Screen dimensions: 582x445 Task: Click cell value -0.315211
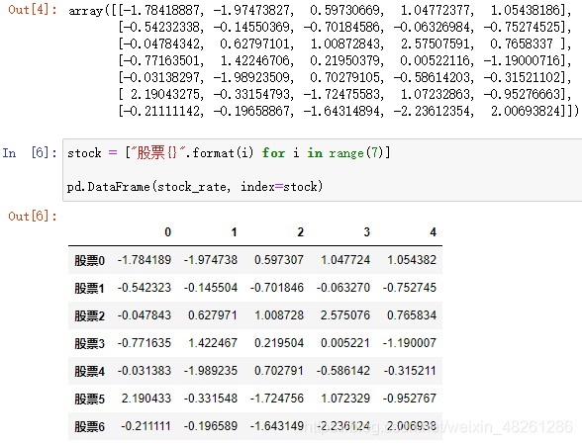410,371
